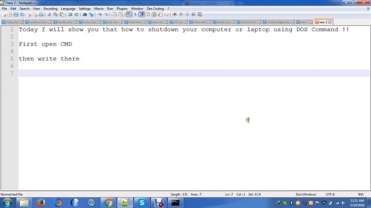371x208 pixels.
Task: Open the Settings menu
Action: pos(85,9)
